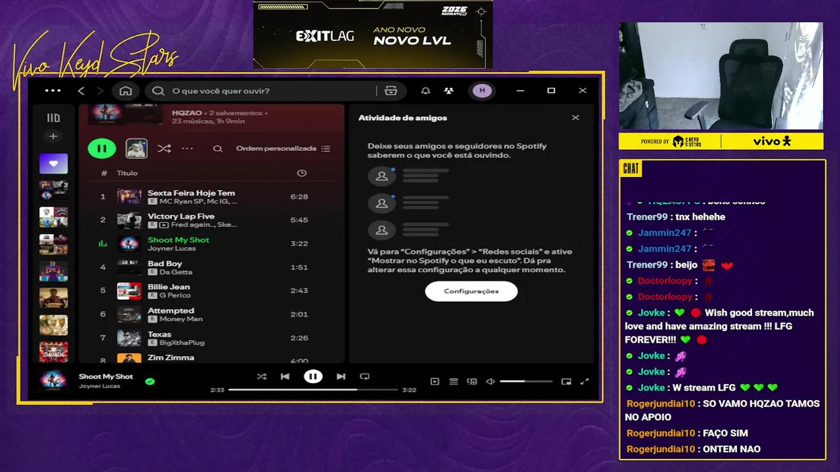Pause playback in bottom player
Viewport: 840px width, 472px height.
tap(313, 376)
